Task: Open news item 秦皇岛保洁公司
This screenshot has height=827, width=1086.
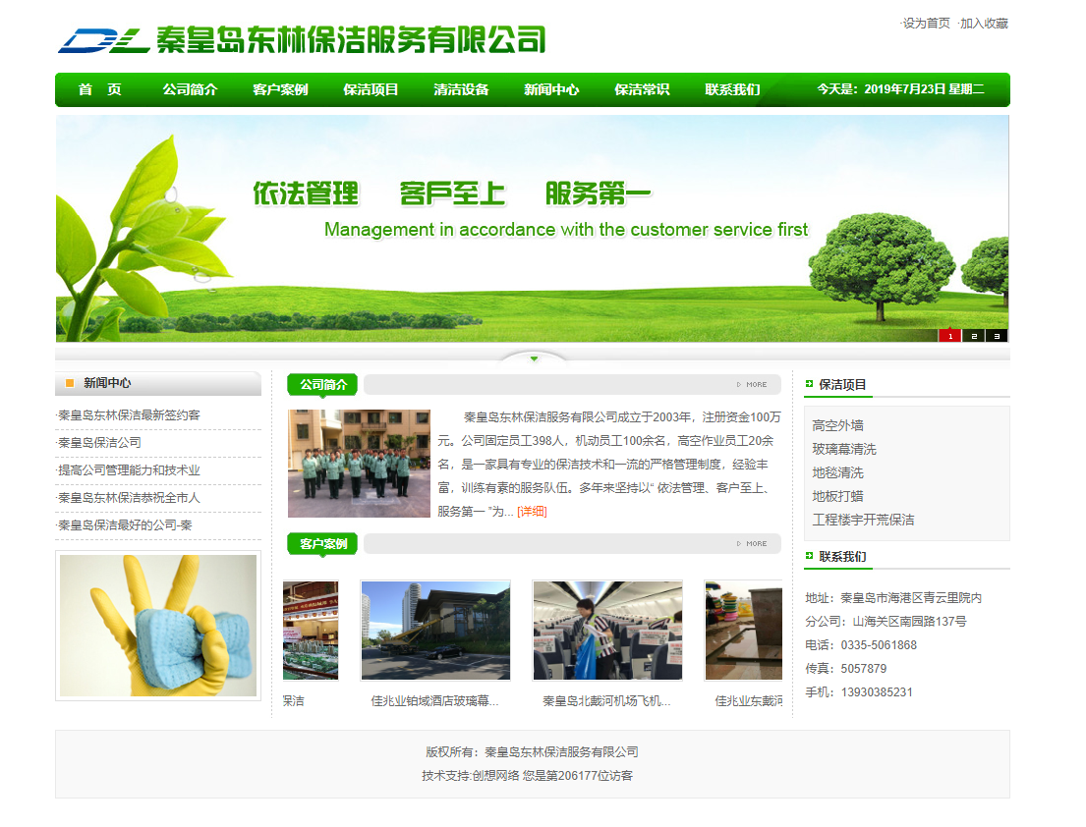Action: point(100,443)
